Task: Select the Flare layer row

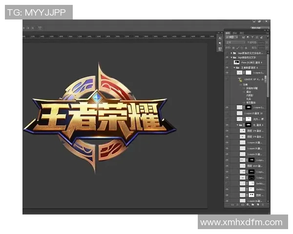Action: (x=248, y=62)
